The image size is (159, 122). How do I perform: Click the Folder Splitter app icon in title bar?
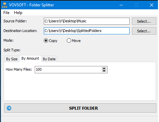point(5,5)
